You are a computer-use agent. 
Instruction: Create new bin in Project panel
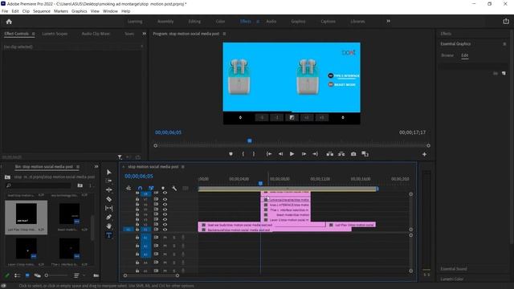(x=96, y=275)
